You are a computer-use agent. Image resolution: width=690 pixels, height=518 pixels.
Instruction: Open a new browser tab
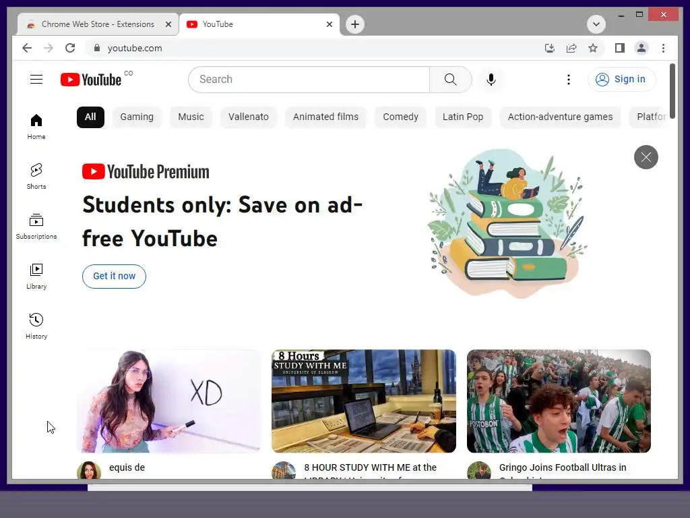click(x=354, y=24)
